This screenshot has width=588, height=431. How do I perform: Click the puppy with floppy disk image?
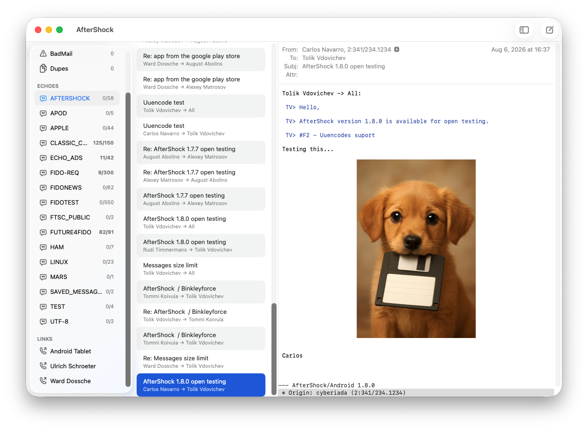pos(416,249)
